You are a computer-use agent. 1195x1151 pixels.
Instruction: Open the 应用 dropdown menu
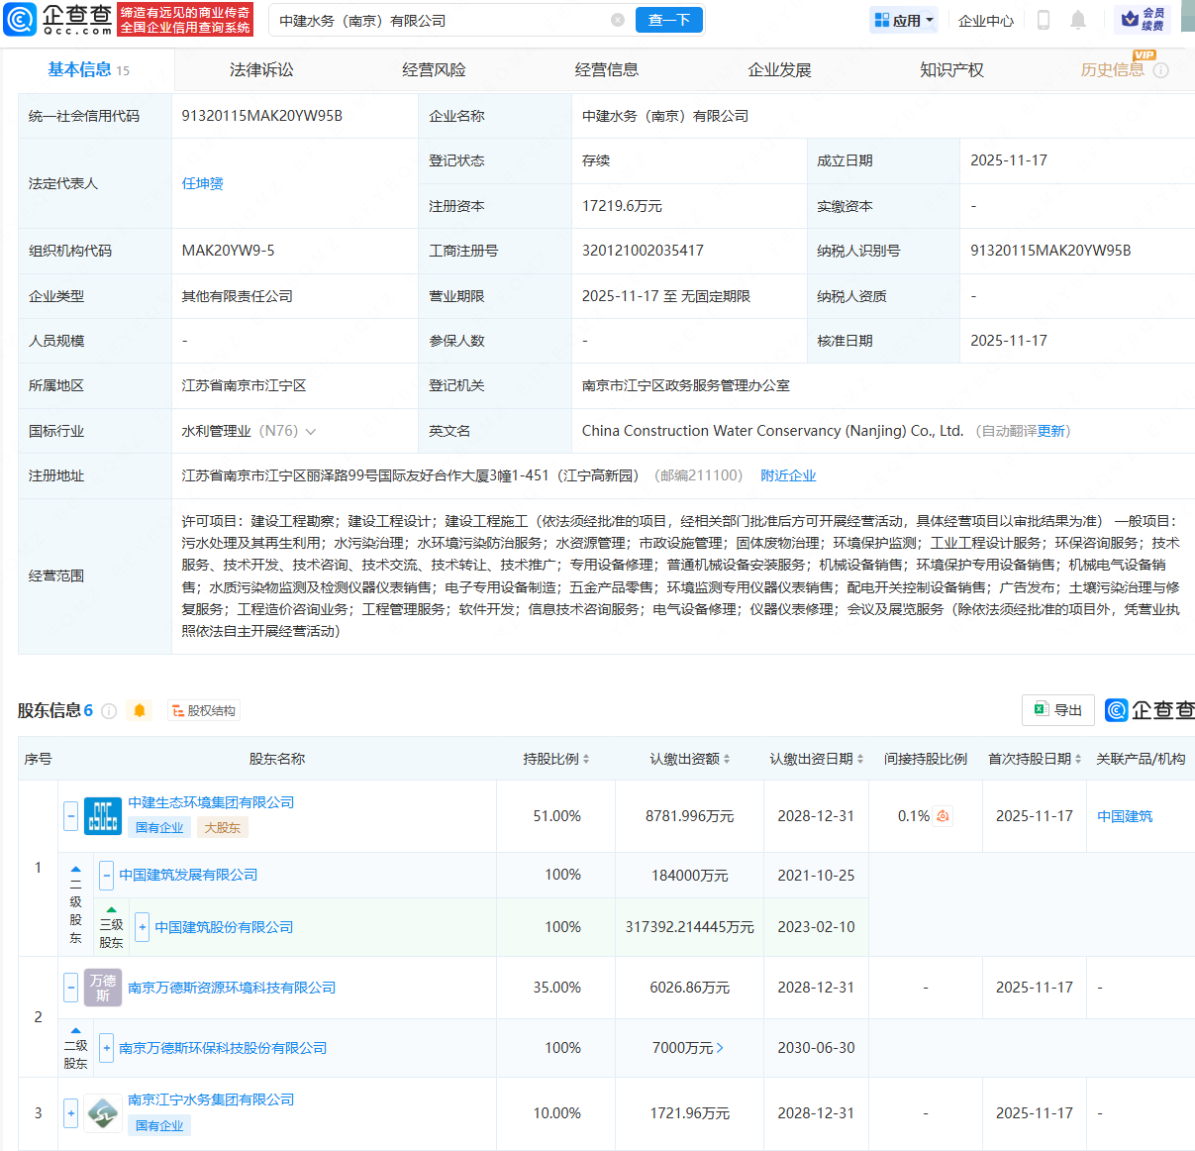(x=903, y=20)
